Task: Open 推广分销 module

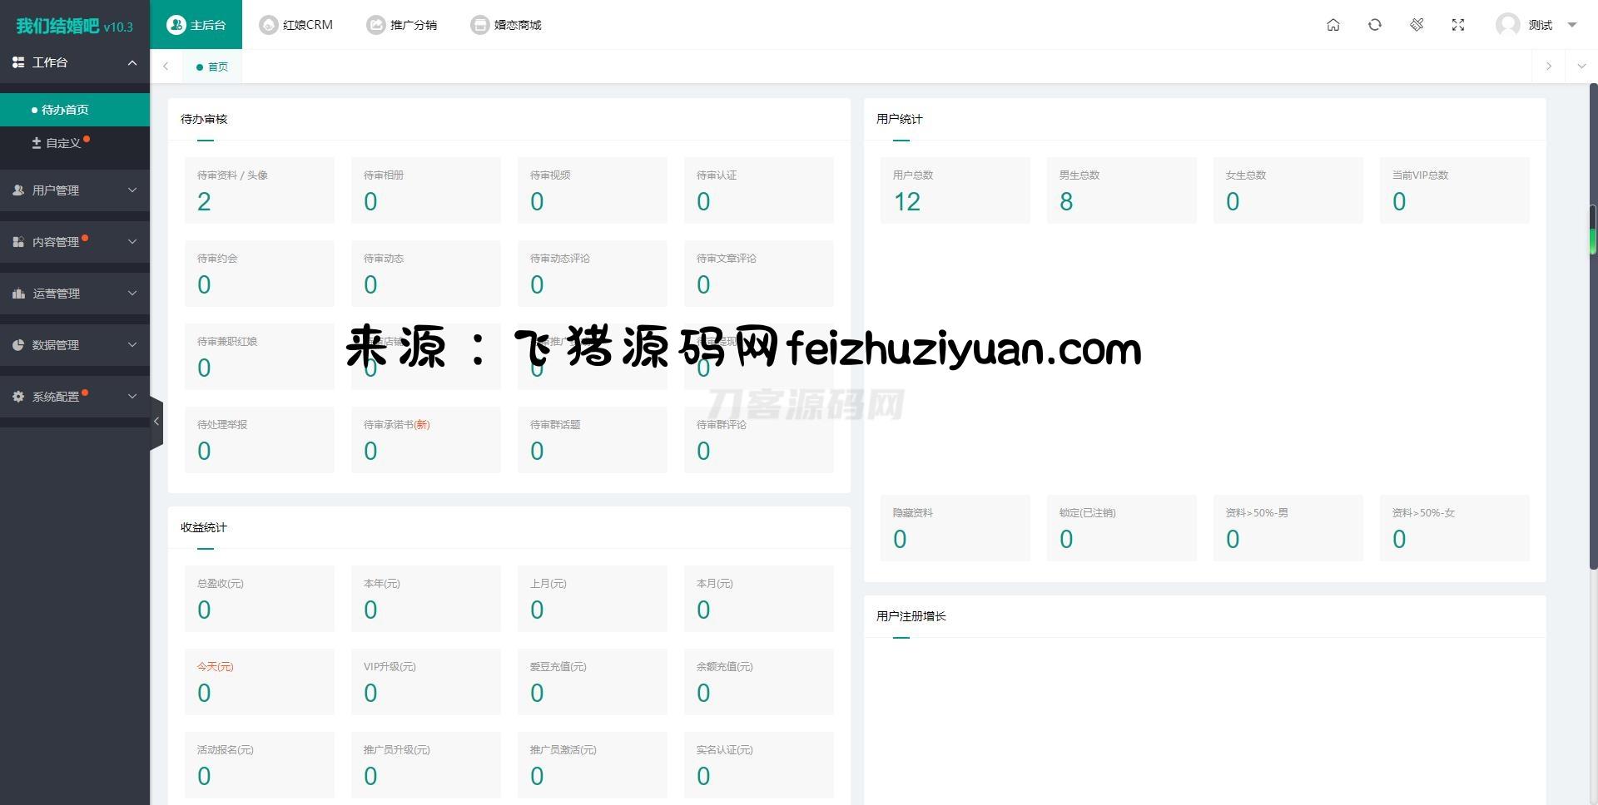Action: (402, 25)
